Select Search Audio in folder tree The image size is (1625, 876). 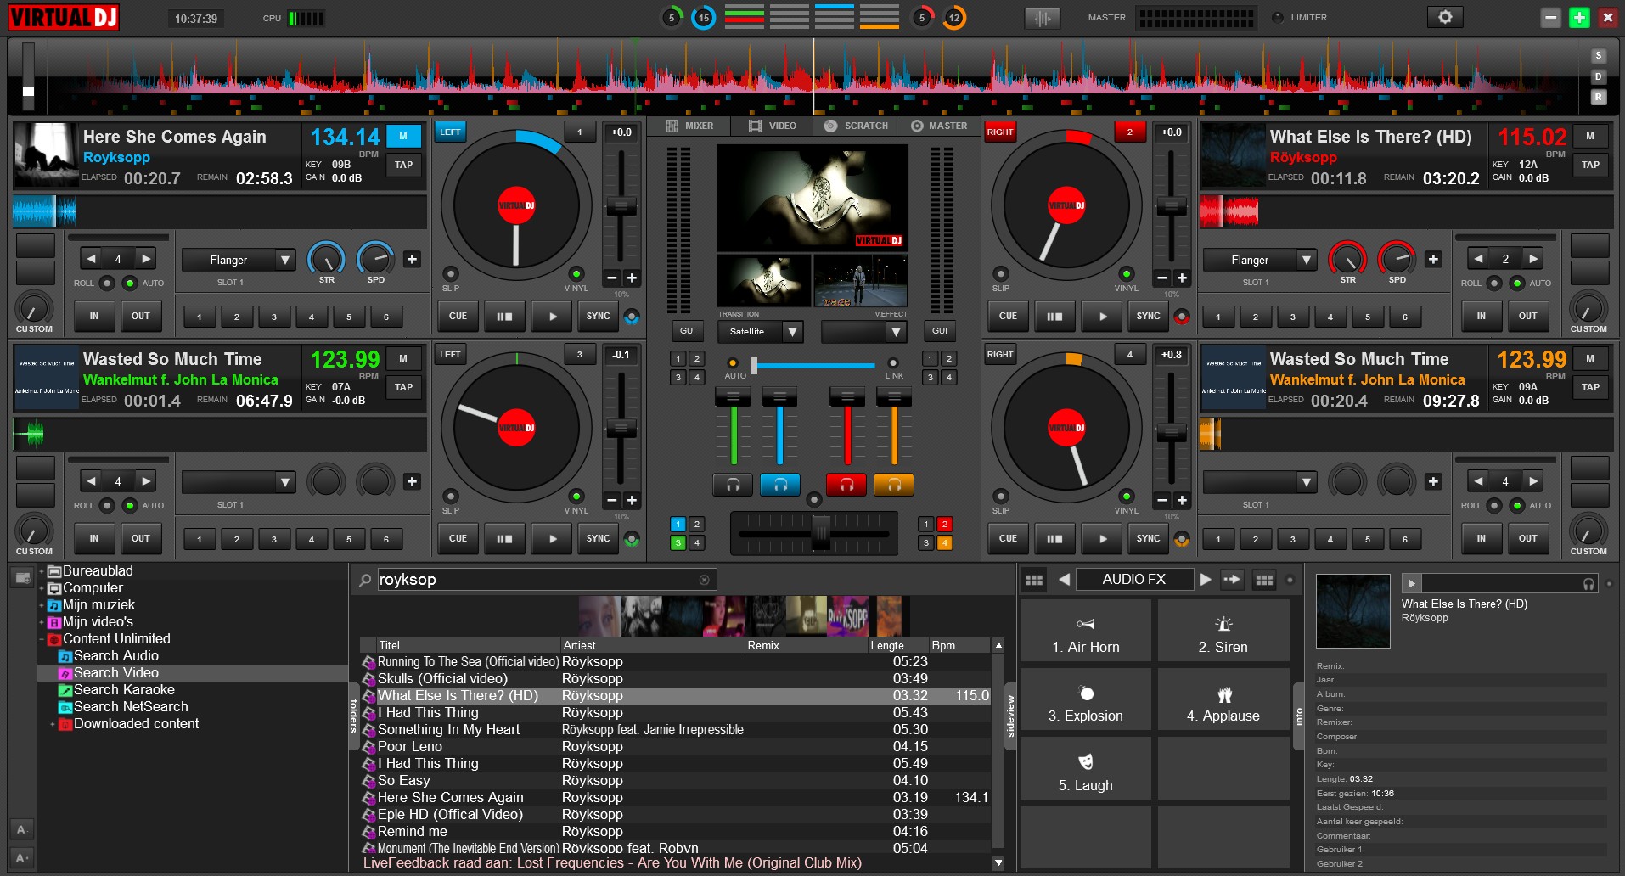click(x=116, y=656)
